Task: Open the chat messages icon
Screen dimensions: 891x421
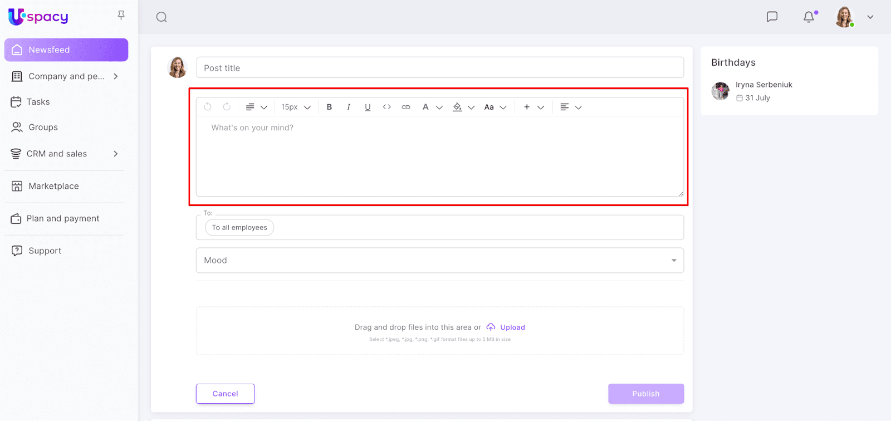Action: coord(772,17)
